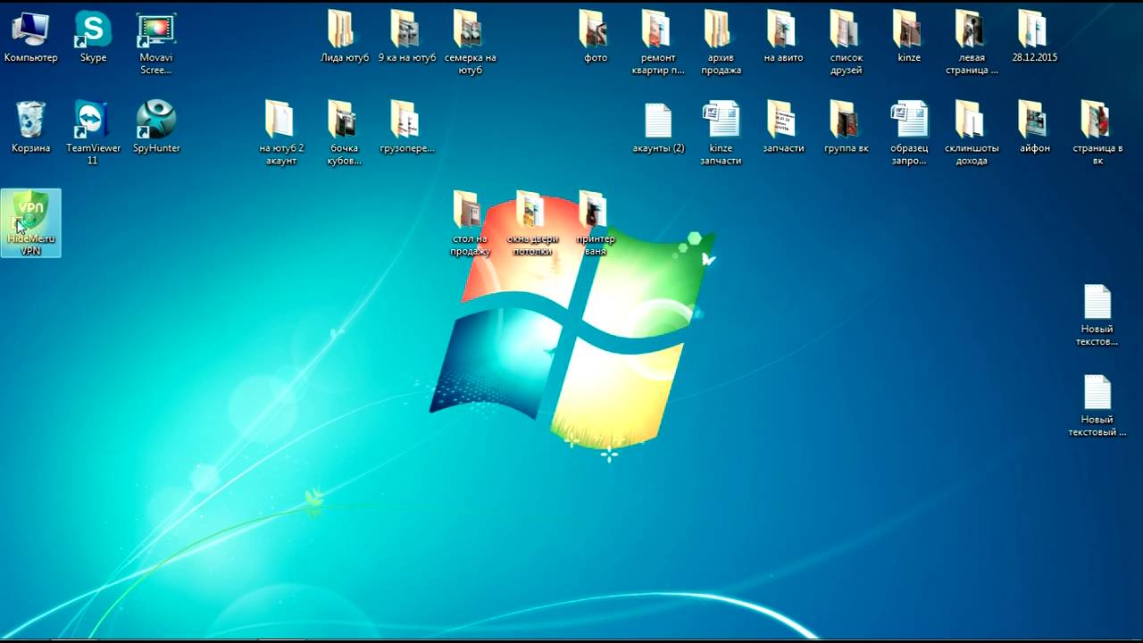Select the семерка на ютуб folder
This screenshot has width=1143, height=643.
click(470, 43)
